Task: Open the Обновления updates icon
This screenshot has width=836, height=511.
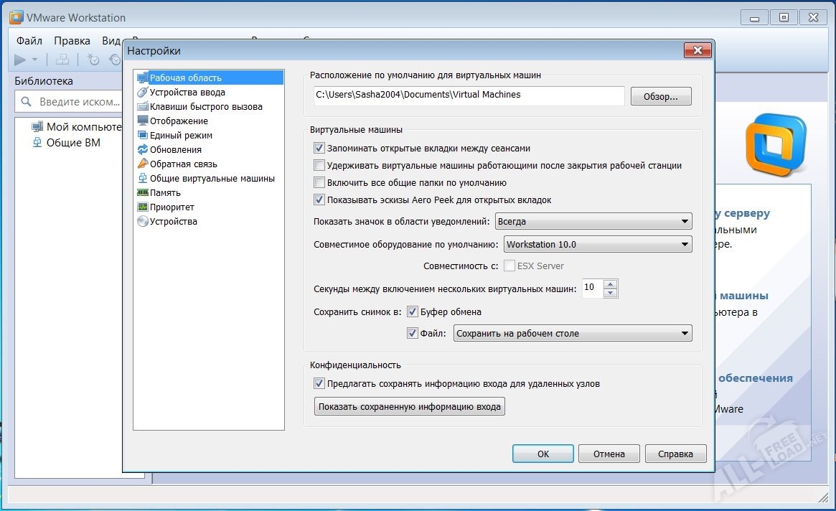Action: 143,149
